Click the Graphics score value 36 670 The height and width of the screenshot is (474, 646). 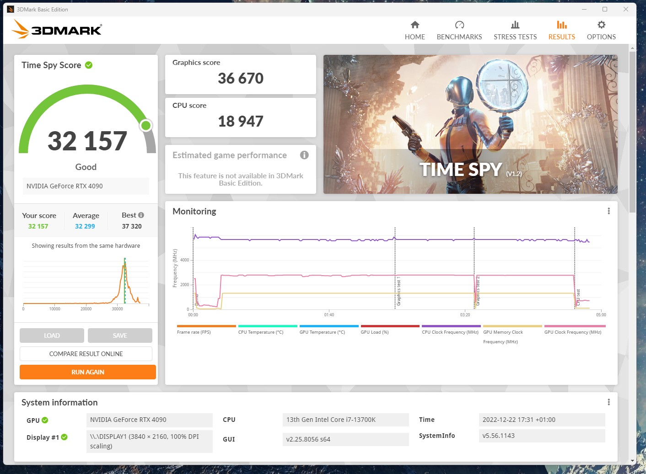[x=241, y=79]
